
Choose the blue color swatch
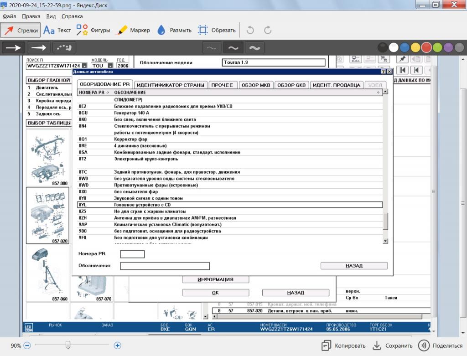tap(405, 47)
